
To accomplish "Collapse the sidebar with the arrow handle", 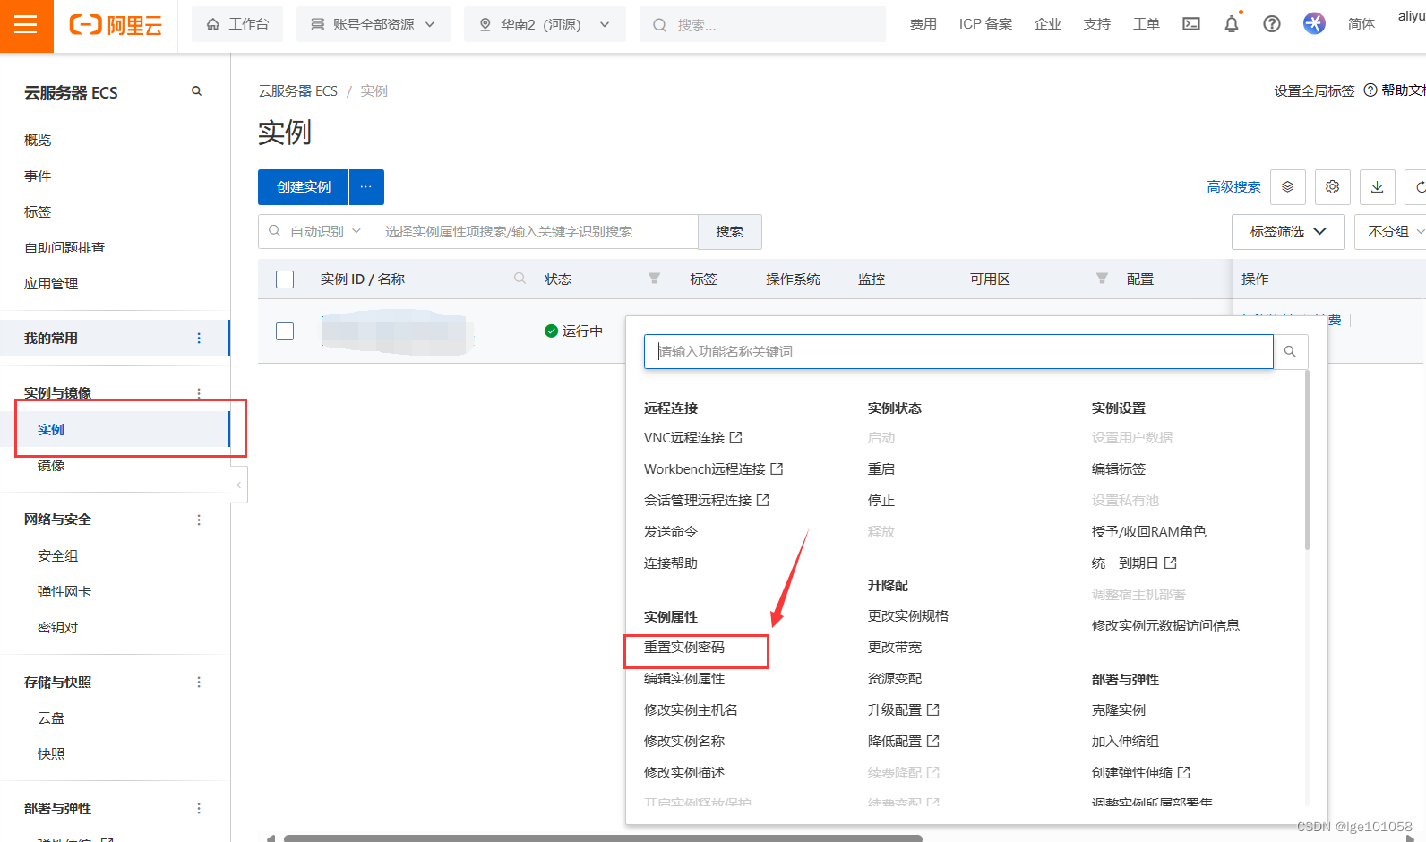I will click(x=238, y=485).
